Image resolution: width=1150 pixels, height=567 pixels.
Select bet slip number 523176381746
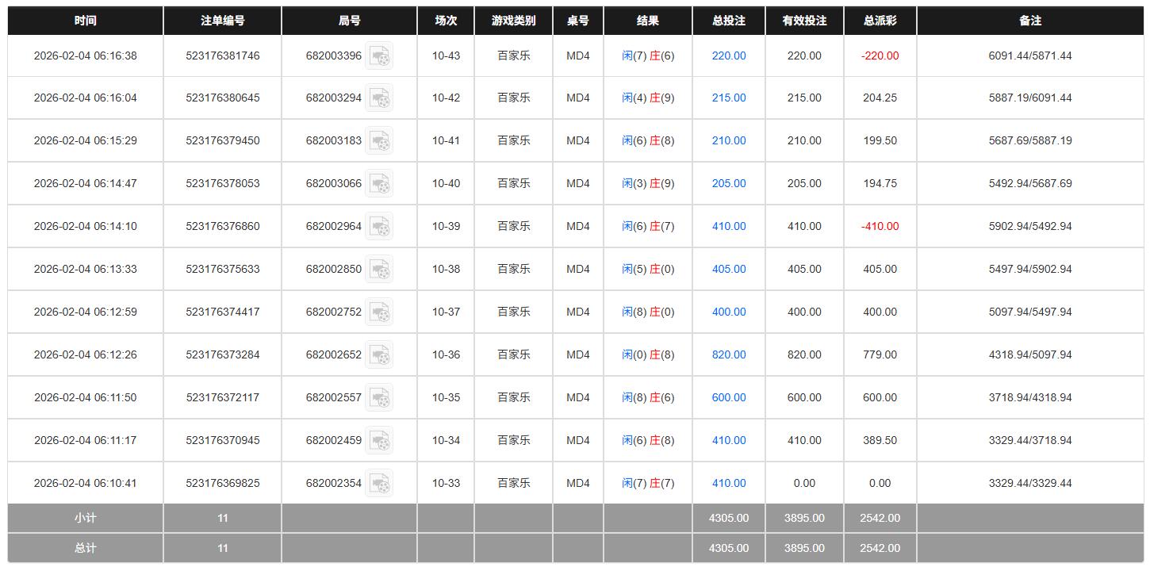pyautogui.click(x=222, y=56)
